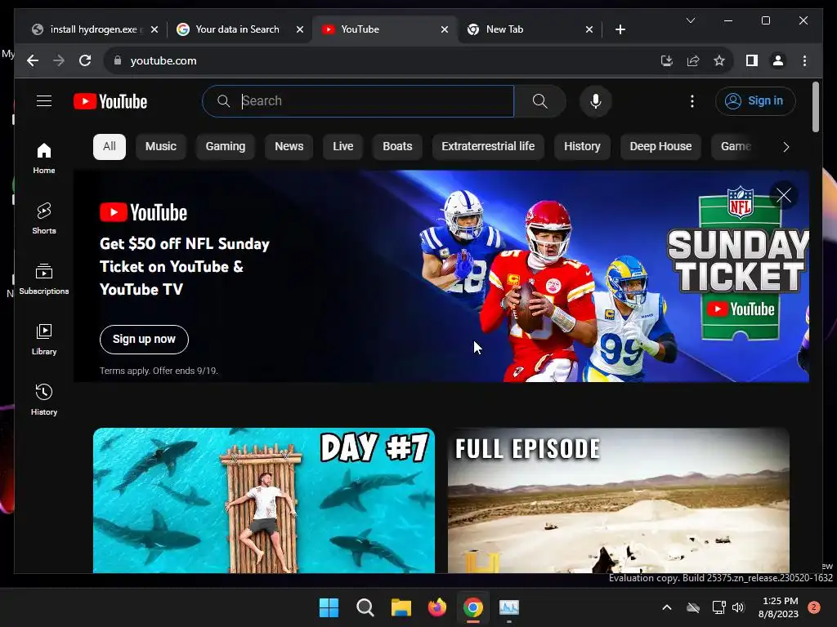Show more chips with right arrow
Image resolution: width=837 pixels, height=627 pixels.
(x=786, y=147)
